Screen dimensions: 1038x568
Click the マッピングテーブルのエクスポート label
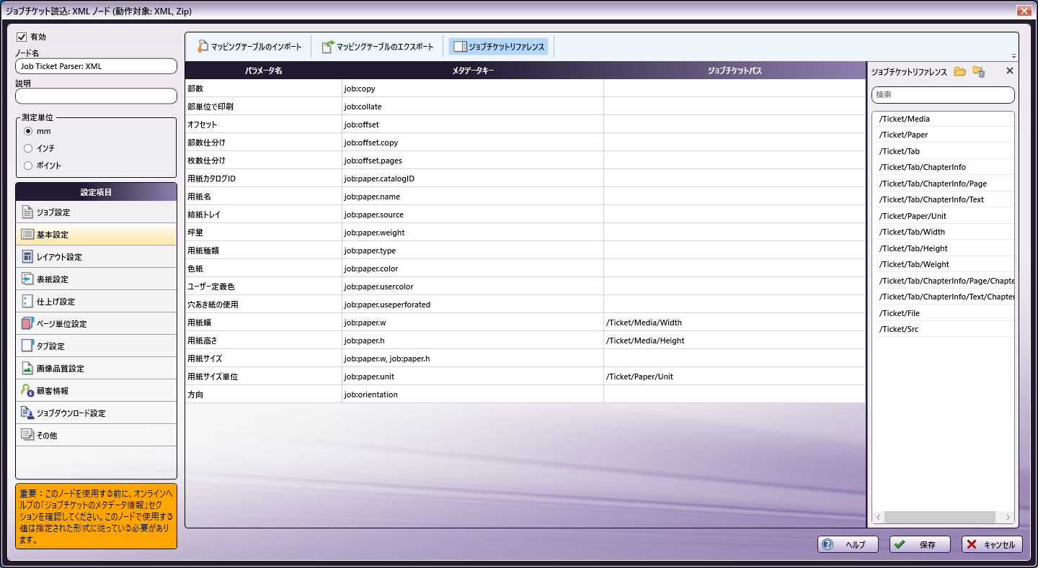386,47
